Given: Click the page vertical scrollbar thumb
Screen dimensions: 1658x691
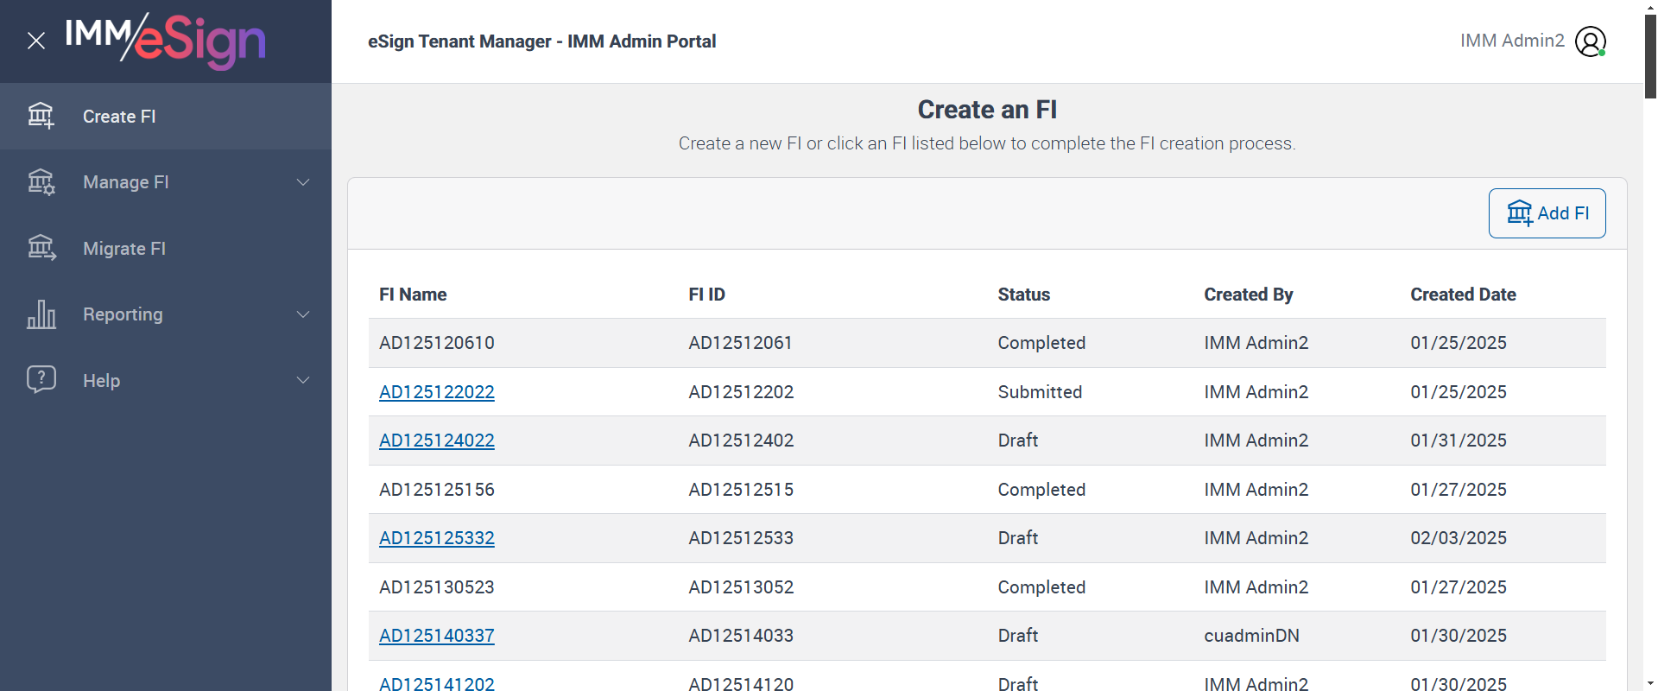Looking at the screenshot, I should click(1650, 56).
